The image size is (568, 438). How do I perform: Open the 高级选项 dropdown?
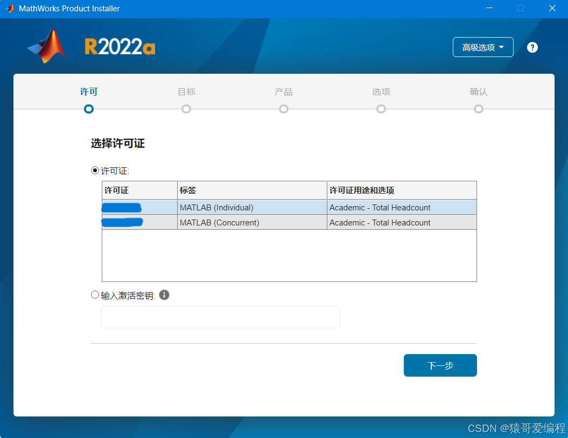pyautogui.click(x=483, y=47)
